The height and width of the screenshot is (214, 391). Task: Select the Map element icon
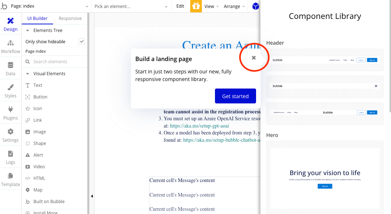tap(28, 190)
